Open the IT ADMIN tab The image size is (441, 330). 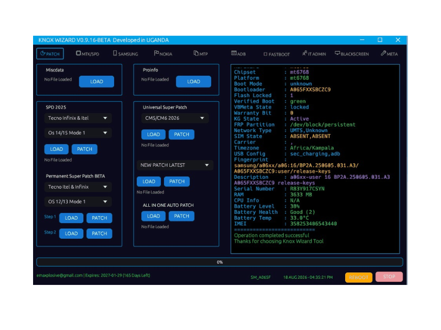click(314, 53)
